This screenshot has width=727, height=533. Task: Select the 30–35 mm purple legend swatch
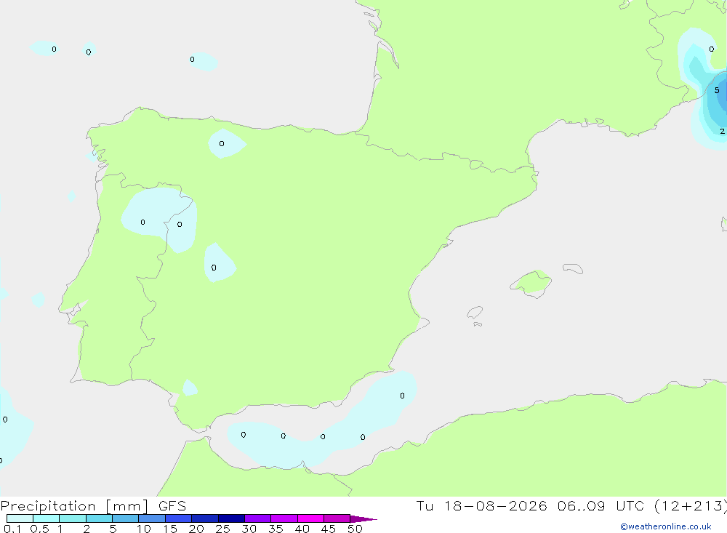(257, 518)
